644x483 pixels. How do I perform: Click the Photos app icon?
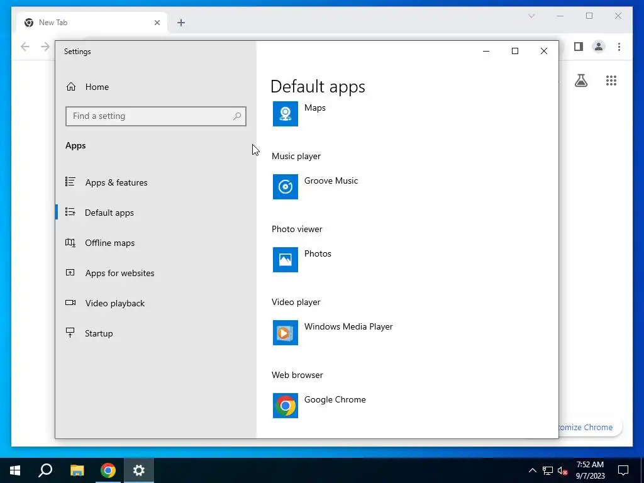pyautogui.click(x=286, y=260)
